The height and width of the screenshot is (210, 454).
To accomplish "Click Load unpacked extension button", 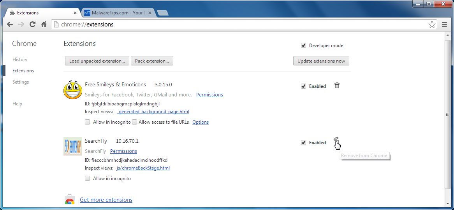I will pyautogui.click(x=97, y=61).
